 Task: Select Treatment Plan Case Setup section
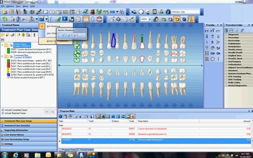(x=29, y=121)
